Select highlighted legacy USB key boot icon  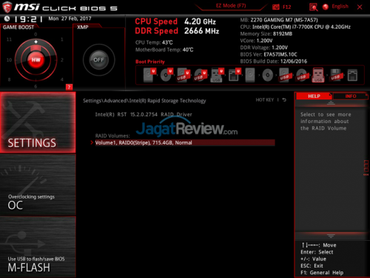pos(318,75)
